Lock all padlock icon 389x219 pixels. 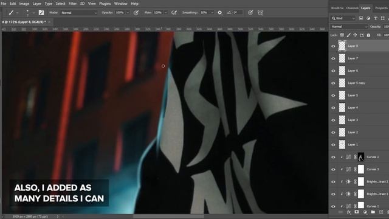pyautogui.click(x=368, y=35)
